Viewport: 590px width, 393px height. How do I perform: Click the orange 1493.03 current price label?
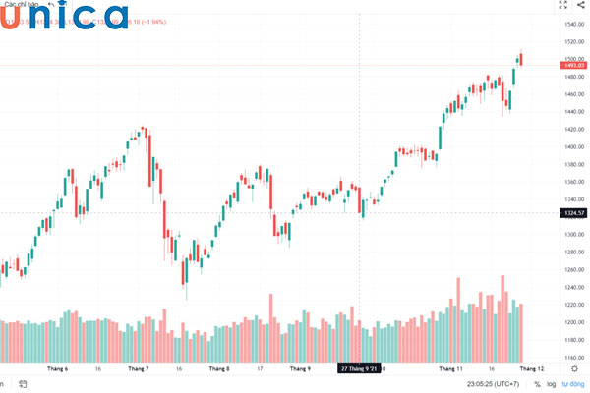pyautogui.click(x=574, y=65)
